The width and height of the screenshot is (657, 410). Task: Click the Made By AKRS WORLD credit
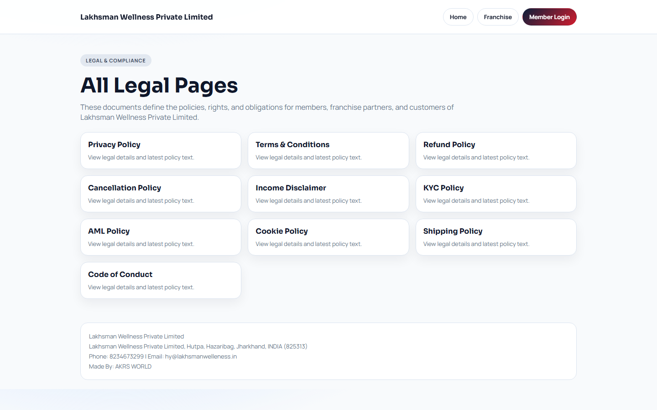(x=120, y=366)
